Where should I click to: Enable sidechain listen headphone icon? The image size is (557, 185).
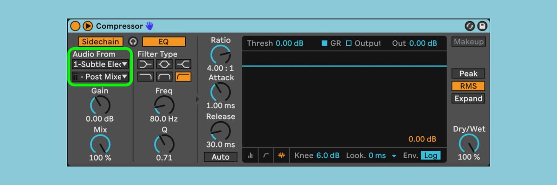tap(133, 42)
